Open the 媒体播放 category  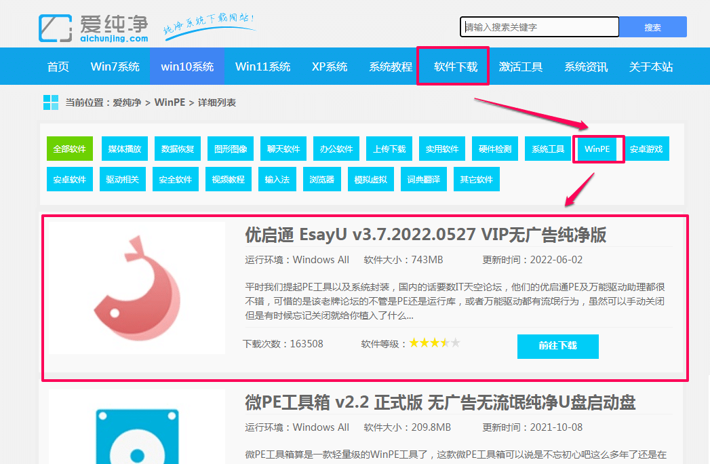tap(123, 149)
